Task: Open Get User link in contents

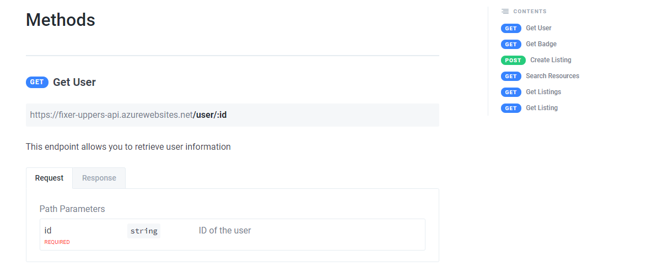Action: click(x=538, y=28)
